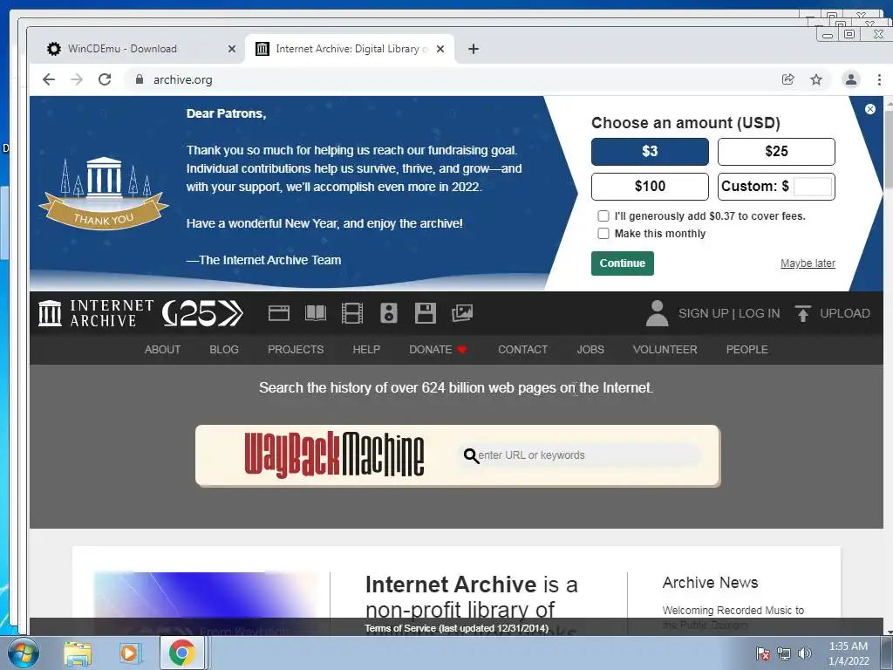Open Welcoming Recorded Music news link
Screen dimensions: 893x670
pos(733,617)
